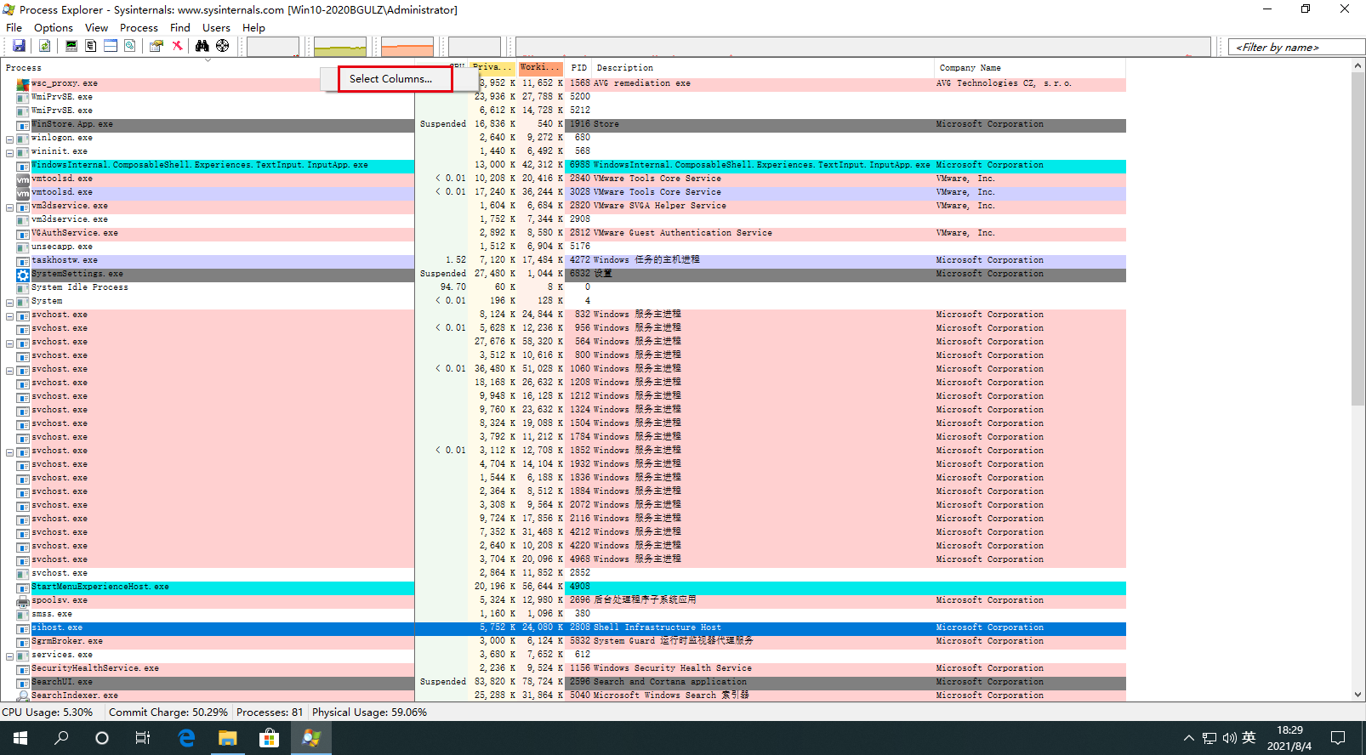Click the Physical Usage: 59.06% status text
Viewport: 1366px width, 755px height.
369,712
